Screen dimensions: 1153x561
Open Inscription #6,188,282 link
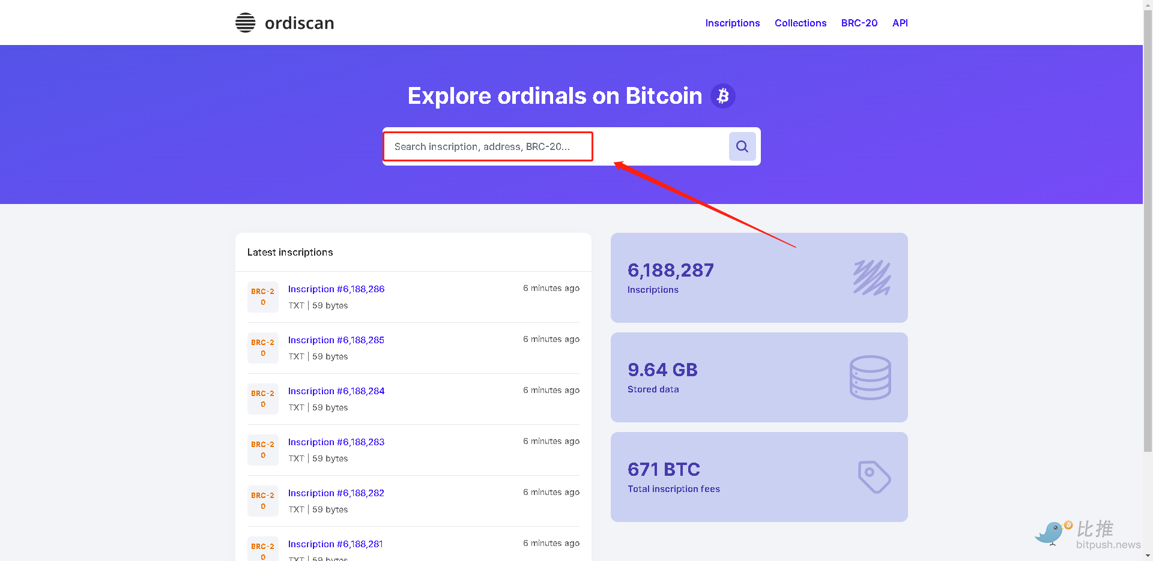tap(336, 493)
